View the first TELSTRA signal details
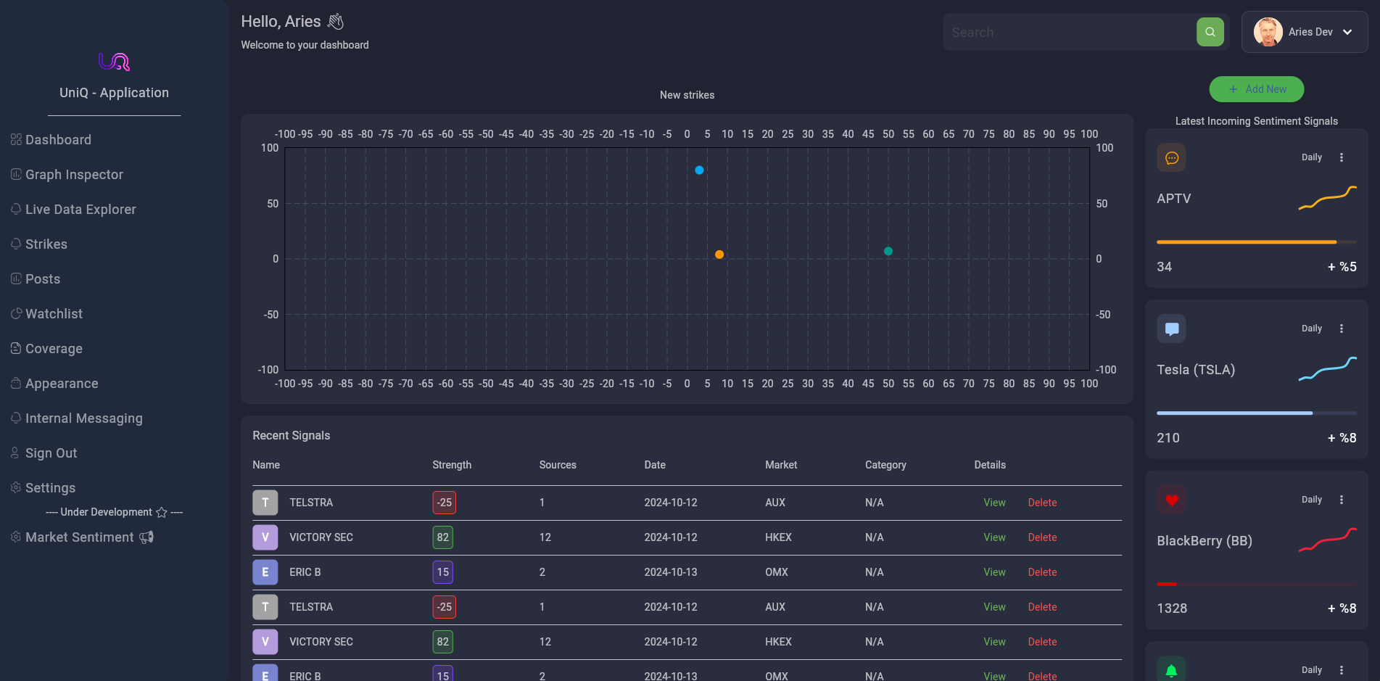This screenshot has height=681, width=1380. [x=994, y=503]
